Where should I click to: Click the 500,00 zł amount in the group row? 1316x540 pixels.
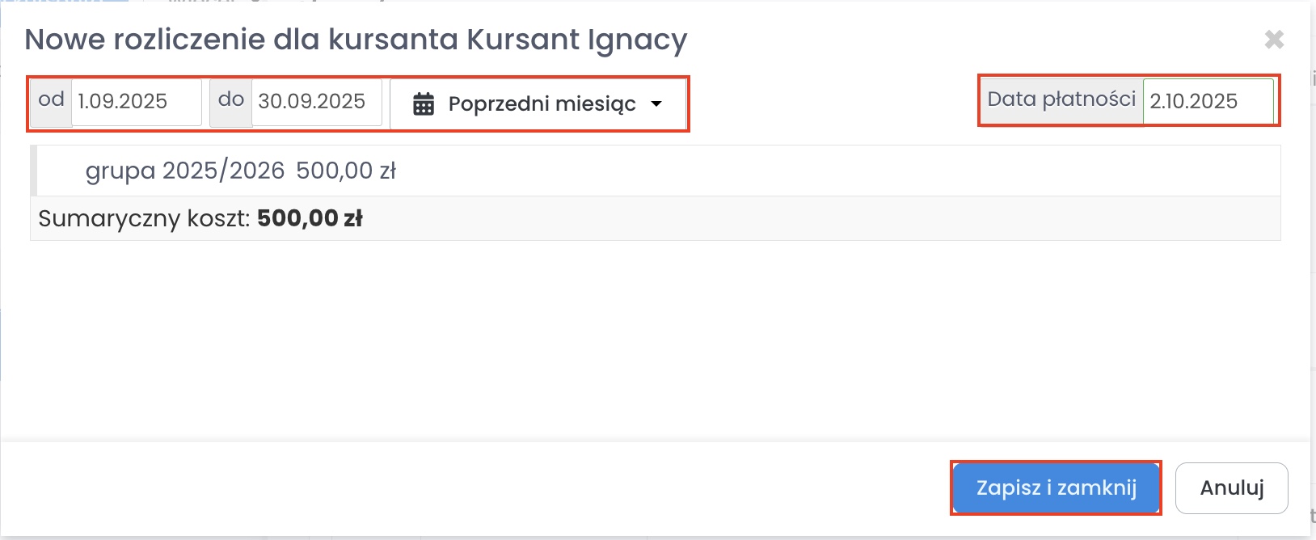[346, 171]
